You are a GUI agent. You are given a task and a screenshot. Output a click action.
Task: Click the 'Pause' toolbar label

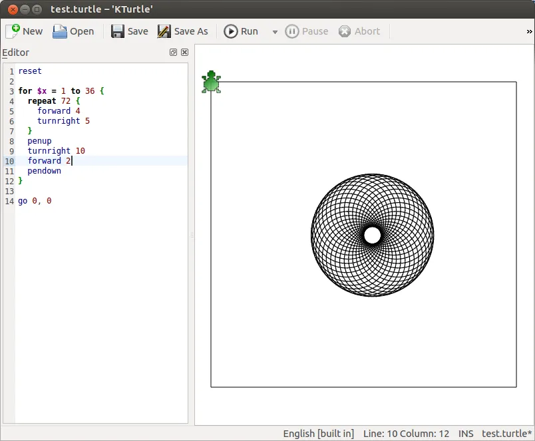click(315, 31)
